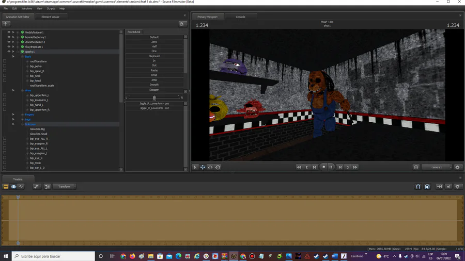The image size is (465, 261).
Task: Click the bookmark keys tool in the timeline
Action: click(x=36, y=186)
